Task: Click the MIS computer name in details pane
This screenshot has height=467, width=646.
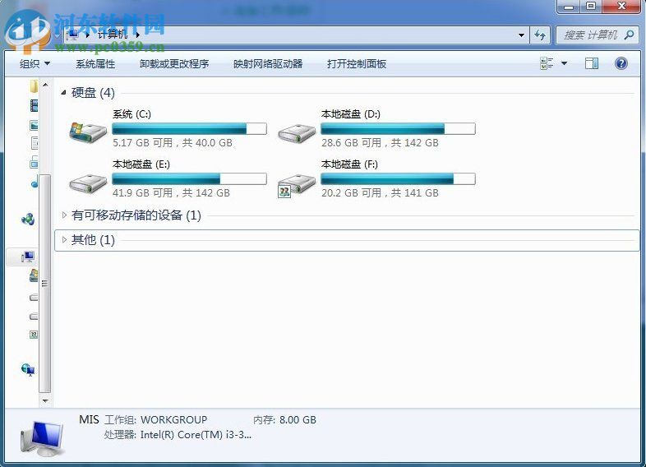Action: coord(89,419)
